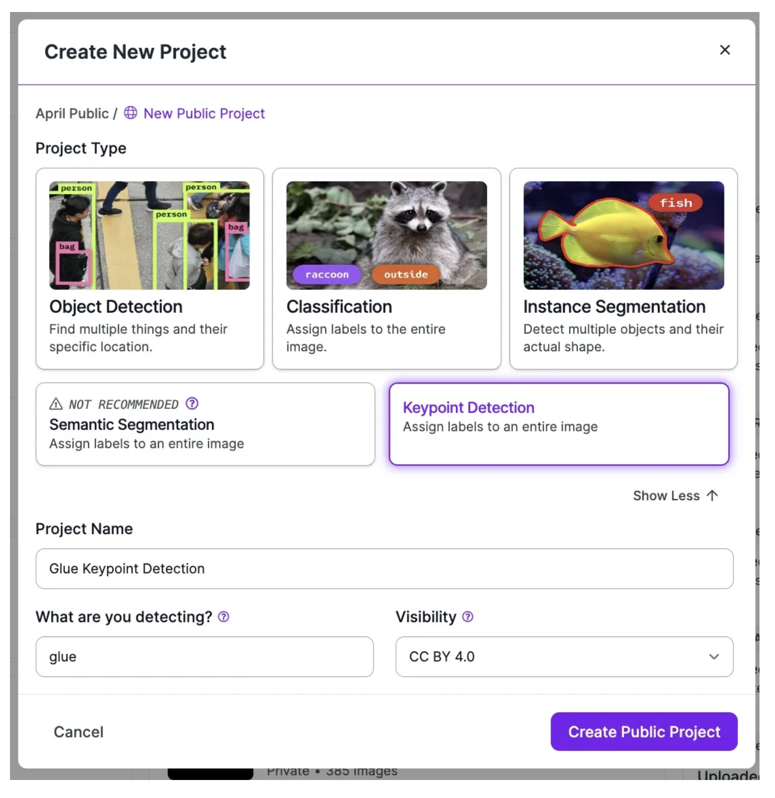The width and height of the screenshot is (775, 798).
Task: Click the Create Public Project button
Action: (x=644, y=731)
